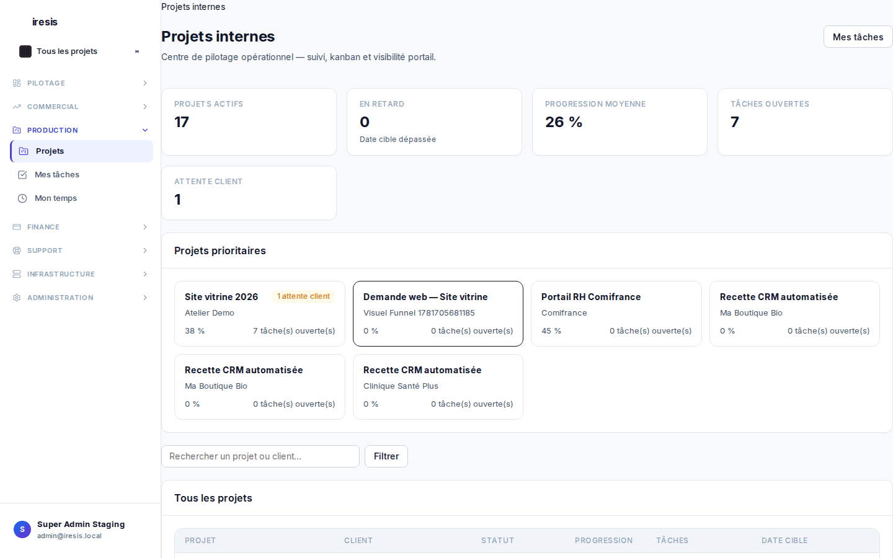
Task: Click the dark square project selector icon
Action: tap(25, 51)
